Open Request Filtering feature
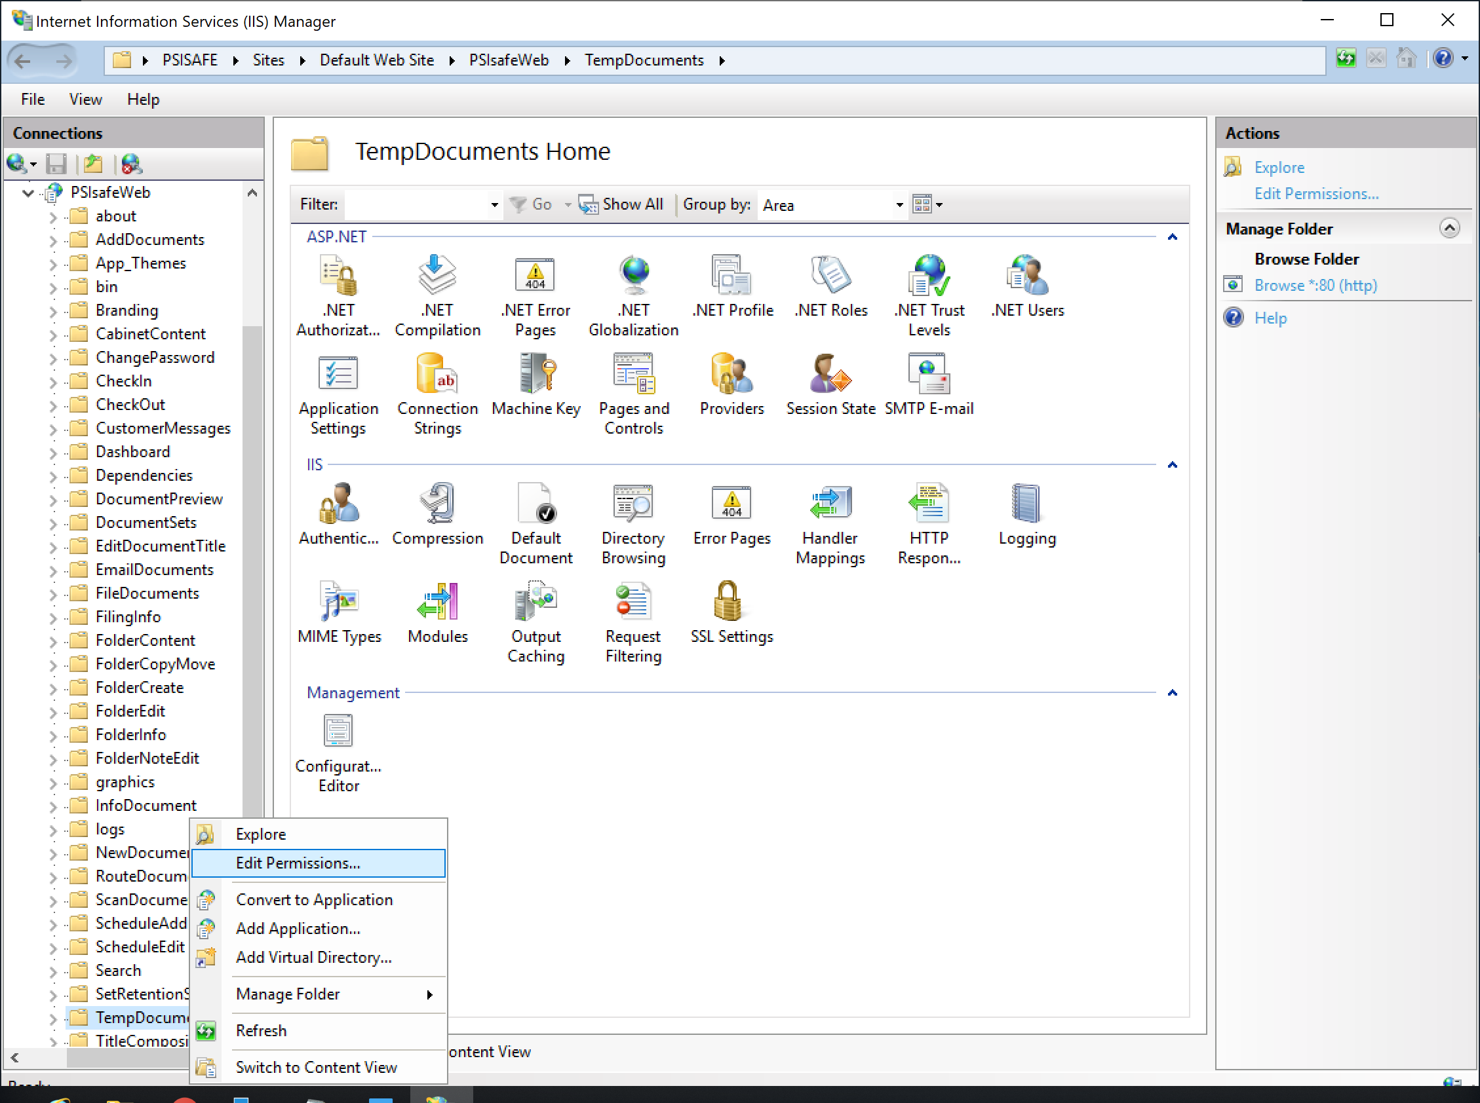This screenshot has height=1103, width=1480. [633, 622]
